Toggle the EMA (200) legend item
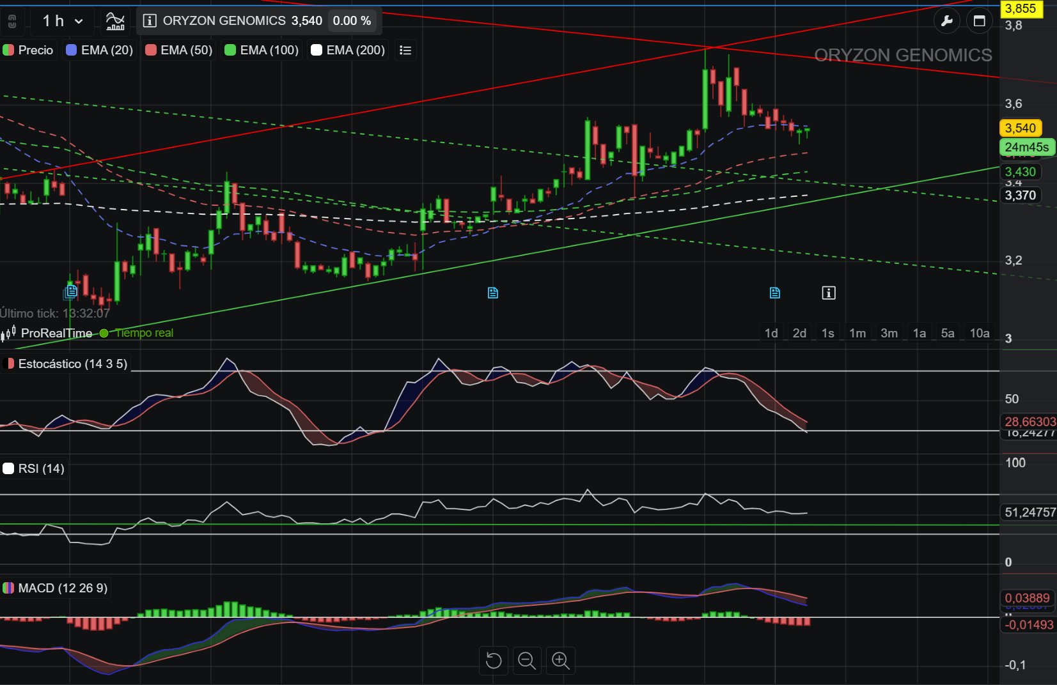Screen dimensions: 1057x685 (348, 50)
